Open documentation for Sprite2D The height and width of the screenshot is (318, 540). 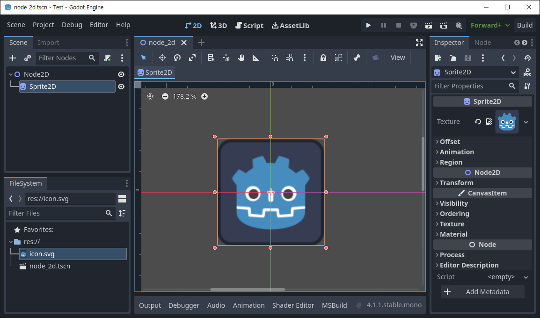tap(527, 72)
